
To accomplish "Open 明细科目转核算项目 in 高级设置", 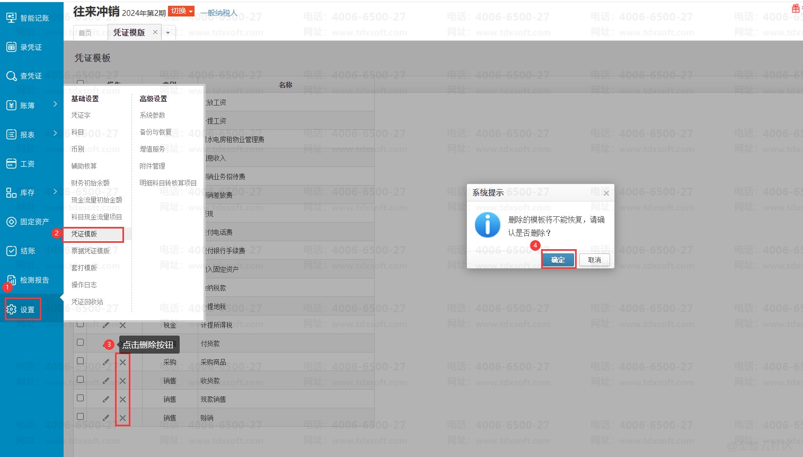I will point(168,183).
